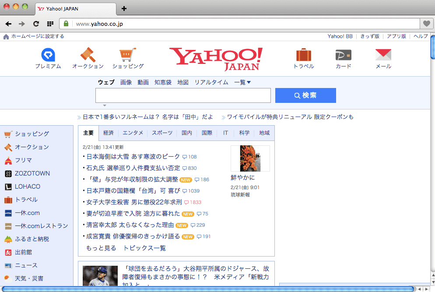This screenshot has height=292, width=435.
Task: Open sidebar 天気・災害 icon
Action: coord(8,279)
